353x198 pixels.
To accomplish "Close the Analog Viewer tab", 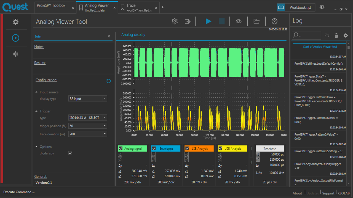I will [x=114, y=8].
